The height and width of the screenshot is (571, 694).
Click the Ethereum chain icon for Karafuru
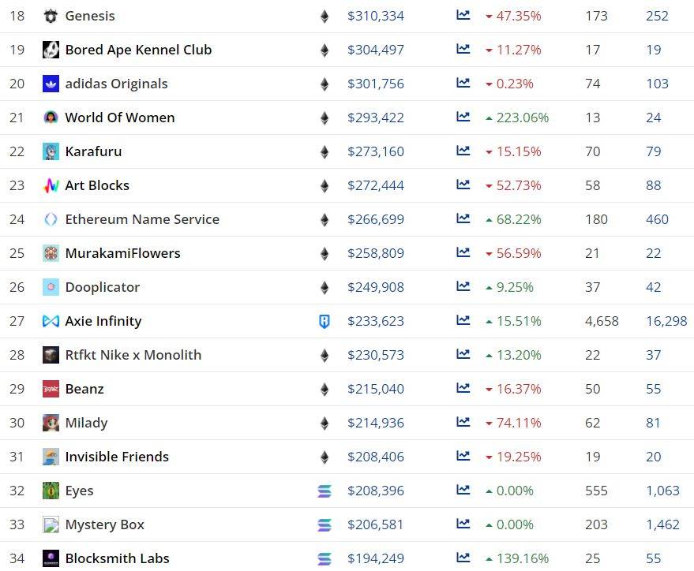(324, 151)
